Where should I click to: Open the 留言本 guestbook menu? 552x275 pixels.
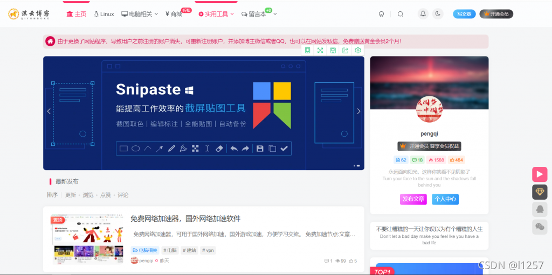coord(253,14)
